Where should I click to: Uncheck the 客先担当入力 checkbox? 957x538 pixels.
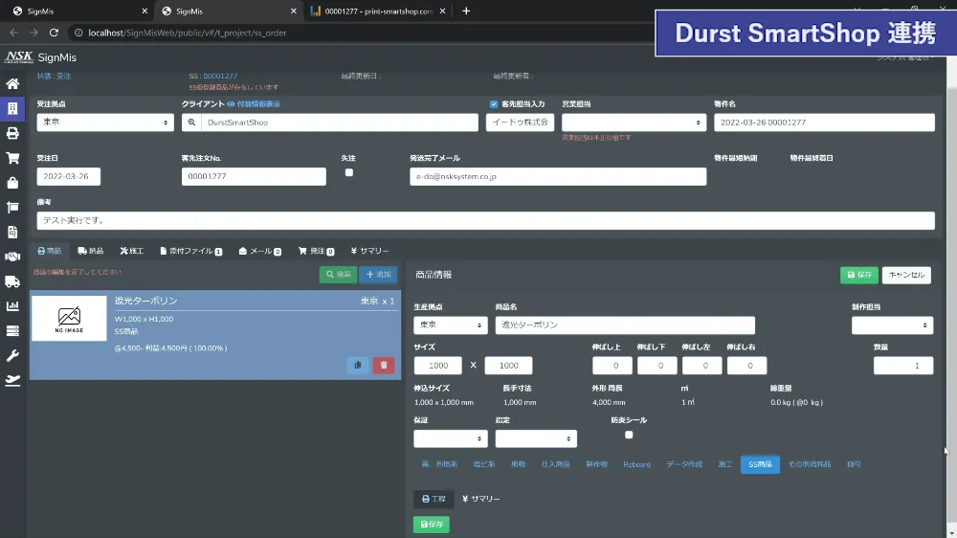494,104
